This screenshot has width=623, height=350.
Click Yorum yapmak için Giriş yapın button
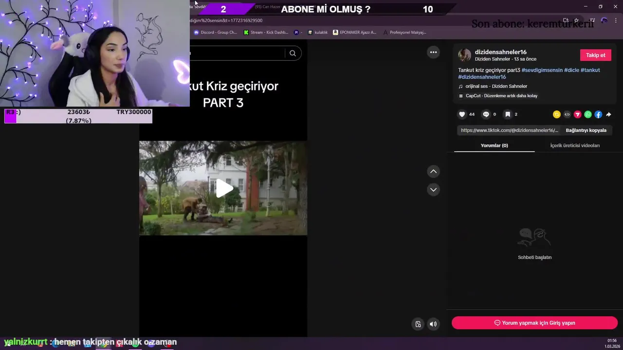(x=534, y=323)
